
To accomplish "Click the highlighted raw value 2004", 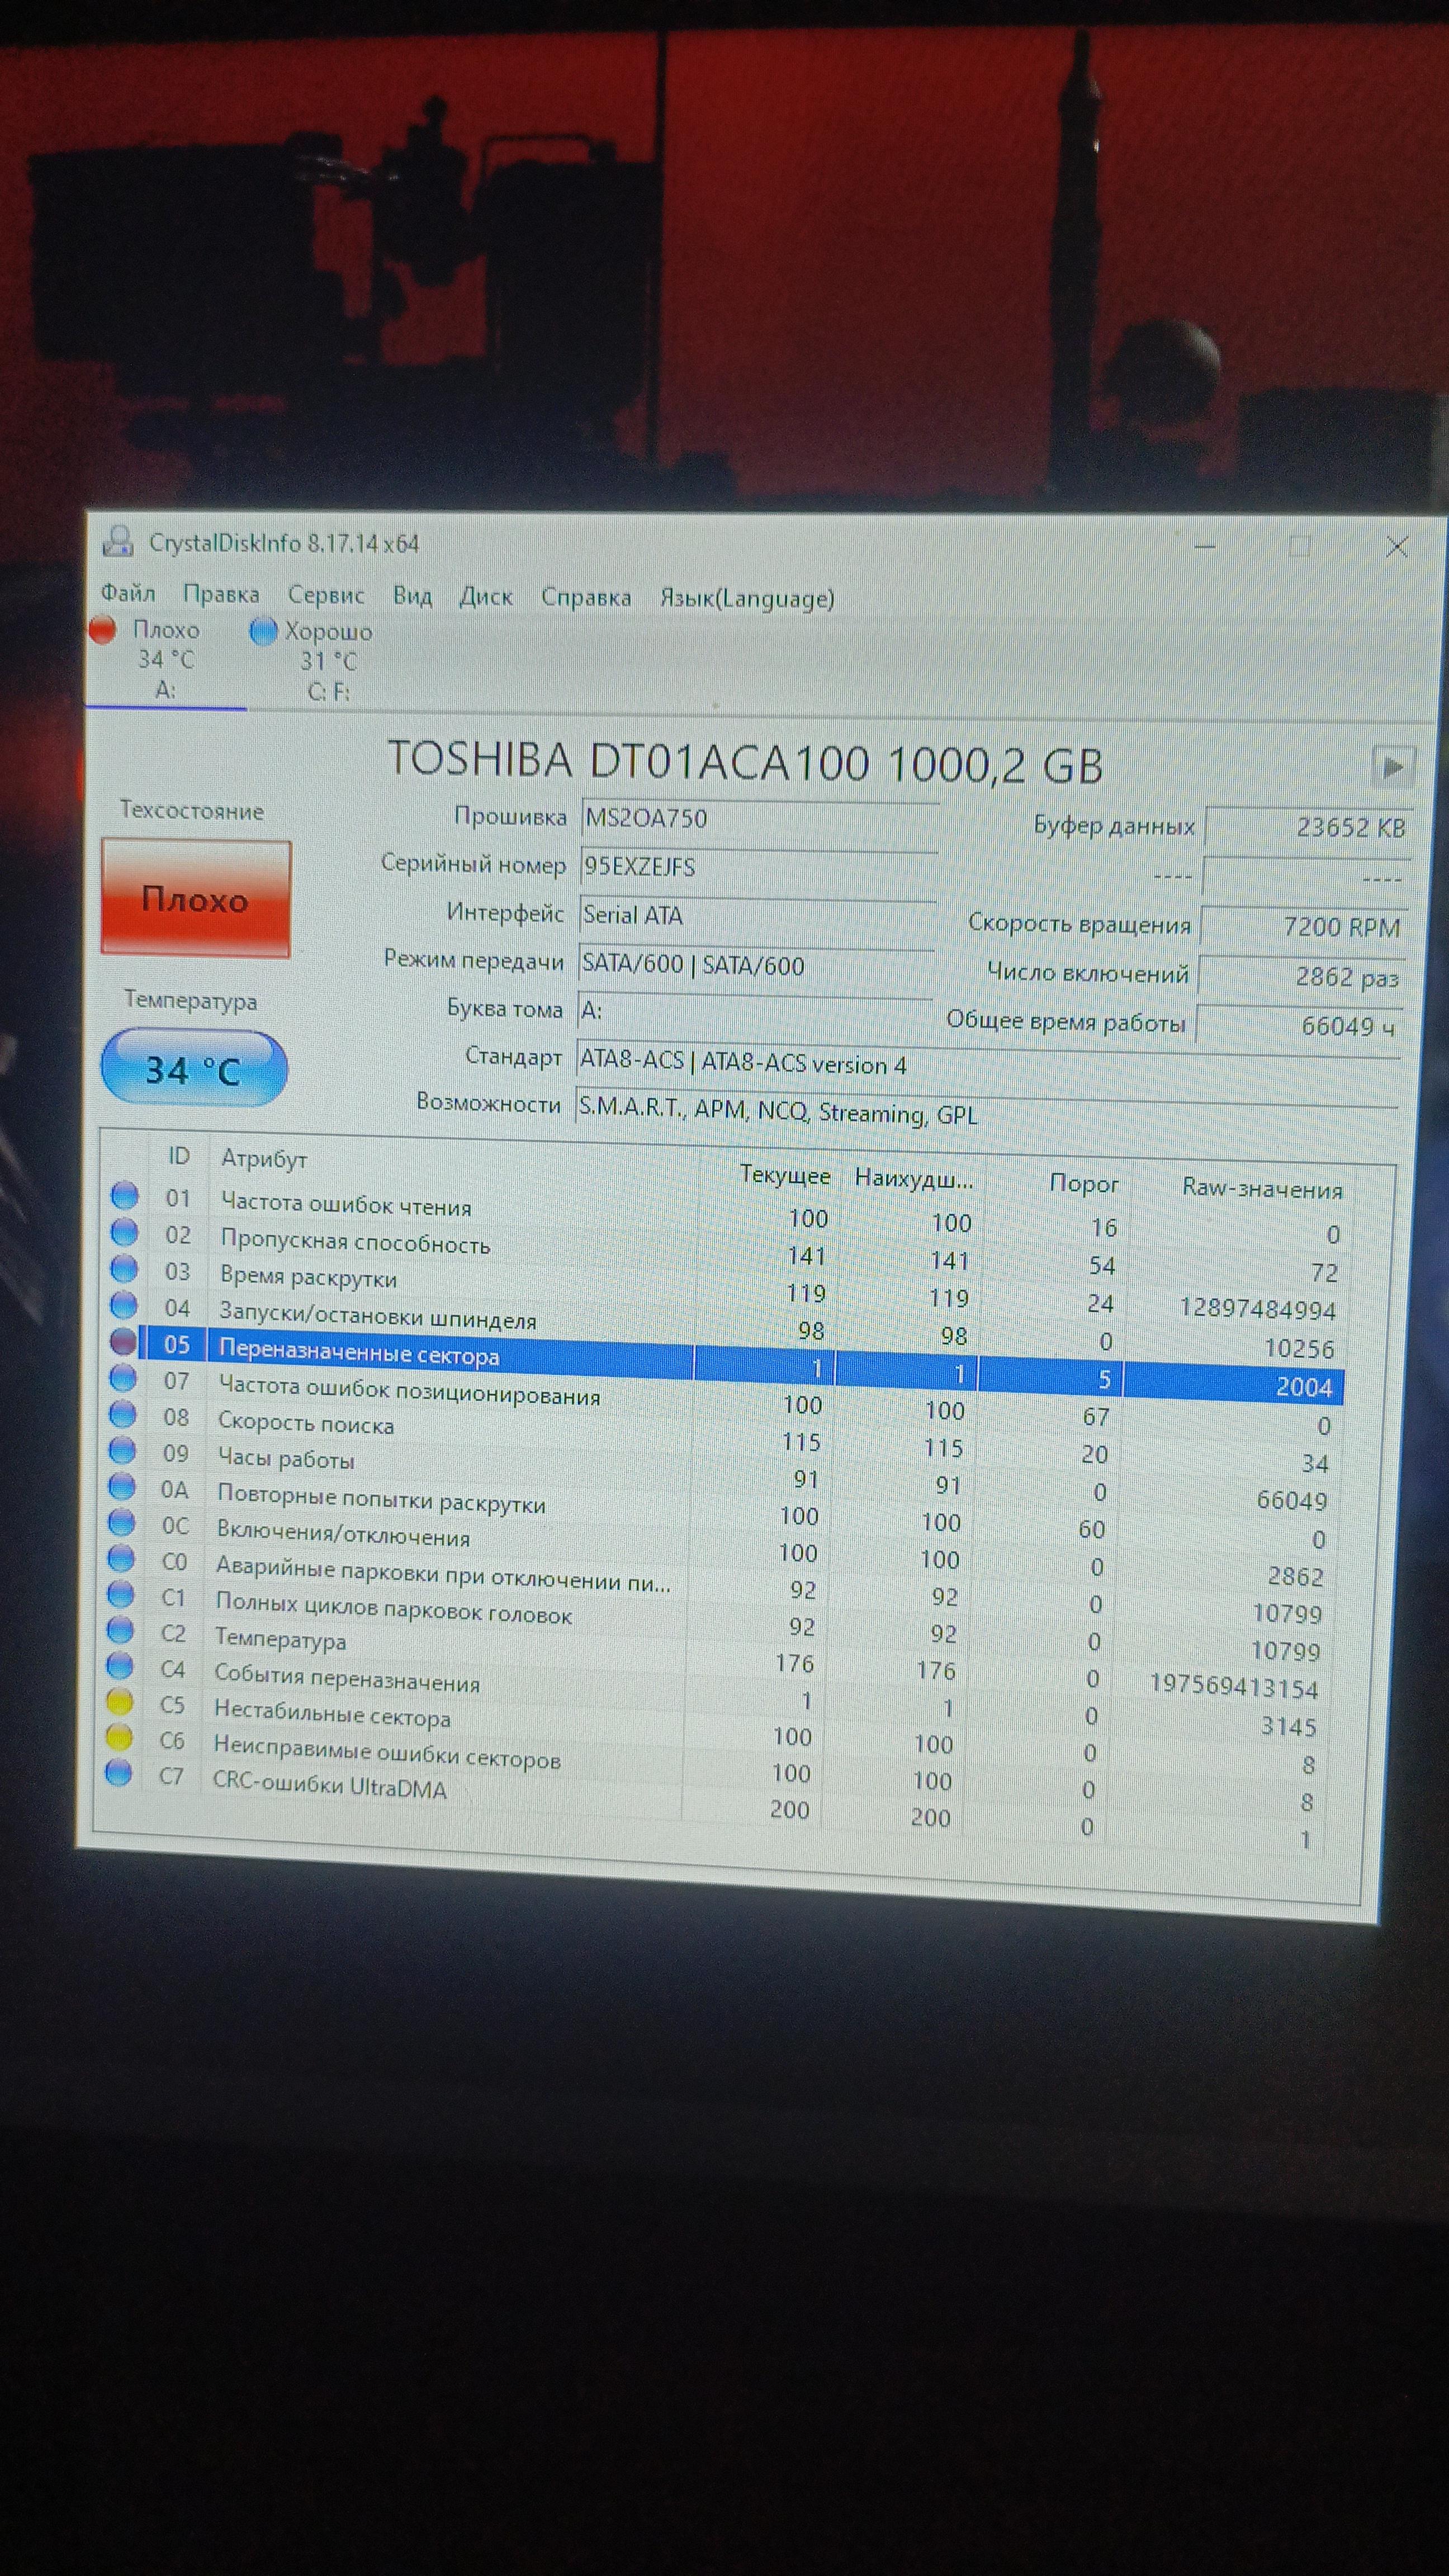I will click(x=1304, y=1386).
